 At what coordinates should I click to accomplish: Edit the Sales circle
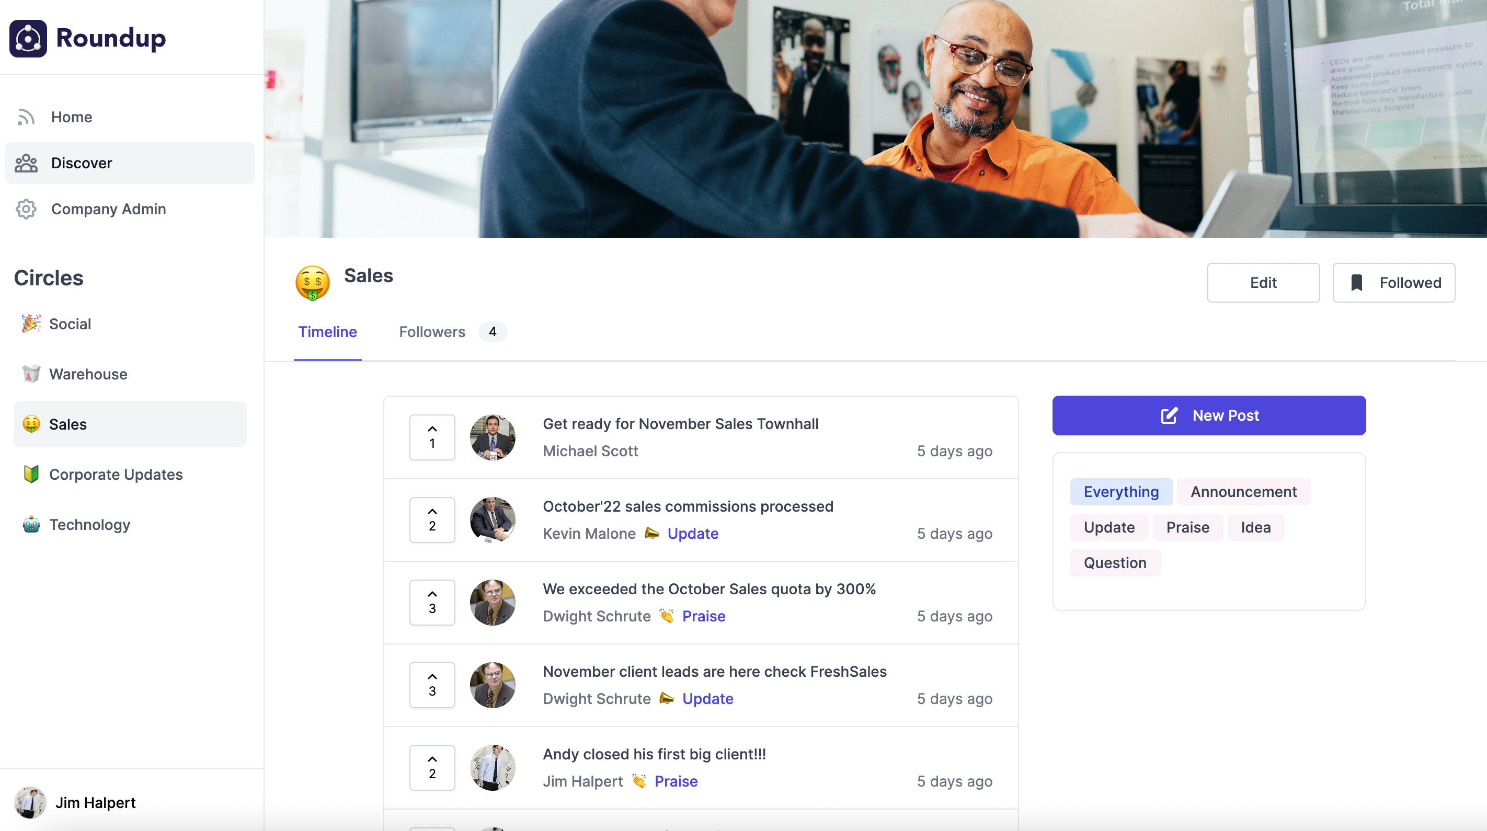(x=1263, y=283)
